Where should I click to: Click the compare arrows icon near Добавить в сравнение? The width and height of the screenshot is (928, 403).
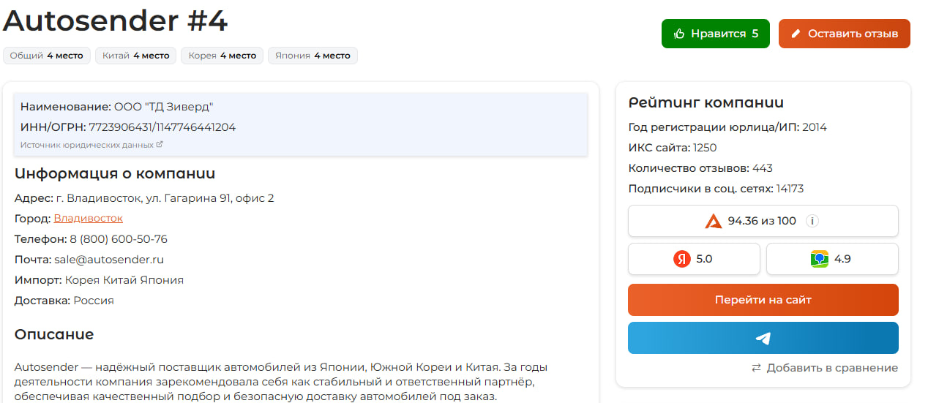[x=757, y=368]
